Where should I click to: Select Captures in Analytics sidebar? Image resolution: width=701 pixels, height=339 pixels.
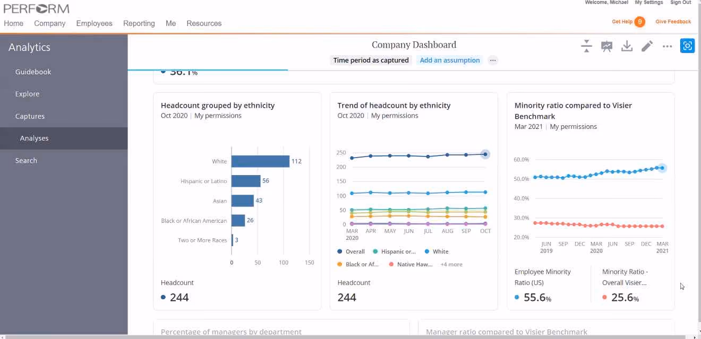64,116
